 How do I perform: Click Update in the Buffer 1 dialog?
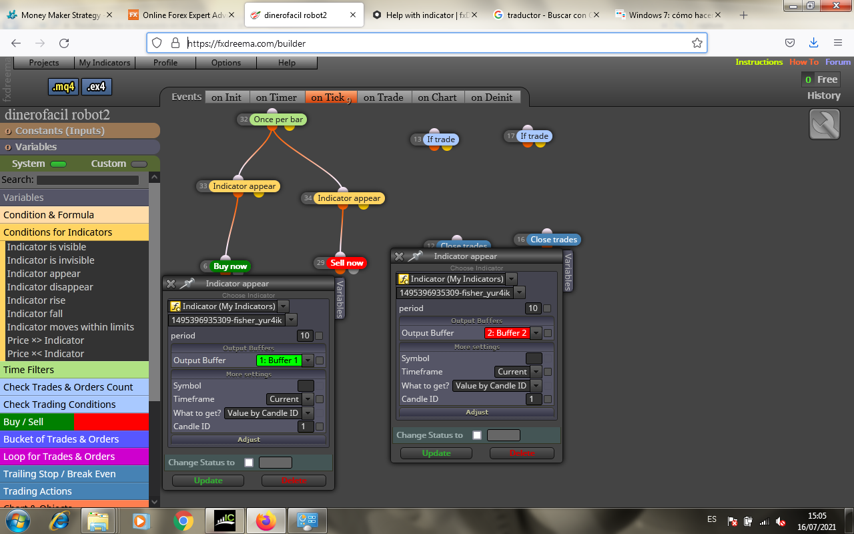pyautogui.click(x=208, y=481)
